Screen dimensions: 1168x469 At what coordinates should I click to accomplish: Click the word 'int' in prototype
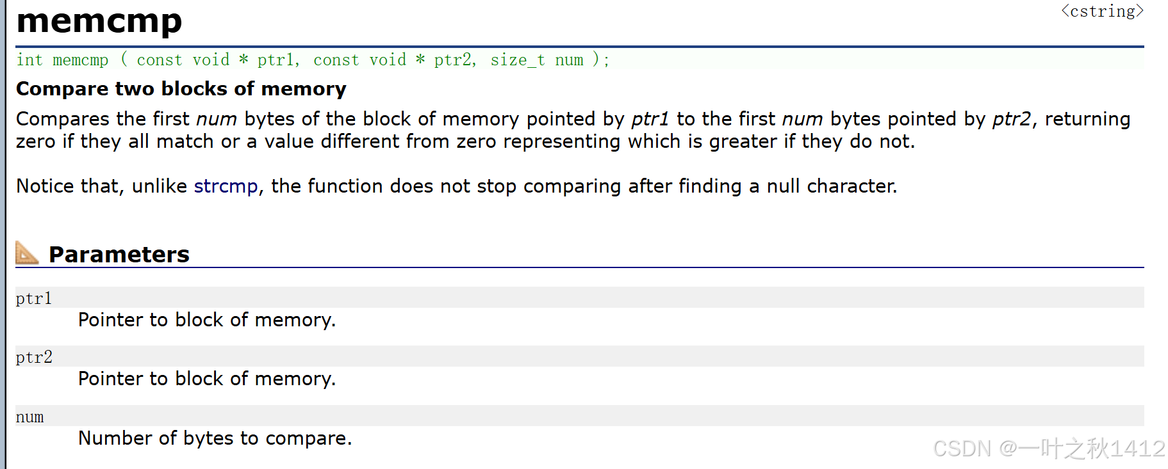tap(29, 60)
